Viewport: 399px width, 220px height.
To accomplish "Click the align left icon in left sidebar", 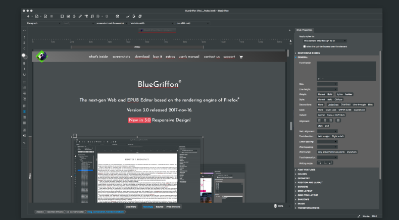I will 24,106.
